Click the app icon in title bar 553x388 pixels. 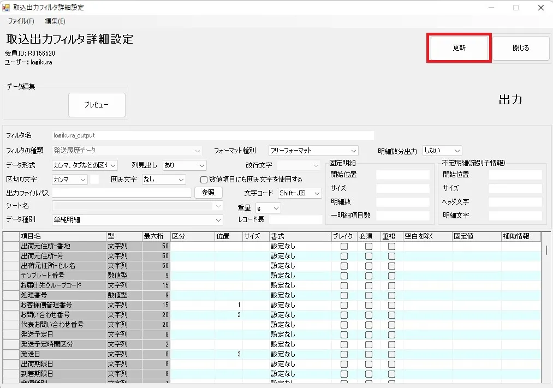[5, 8]
